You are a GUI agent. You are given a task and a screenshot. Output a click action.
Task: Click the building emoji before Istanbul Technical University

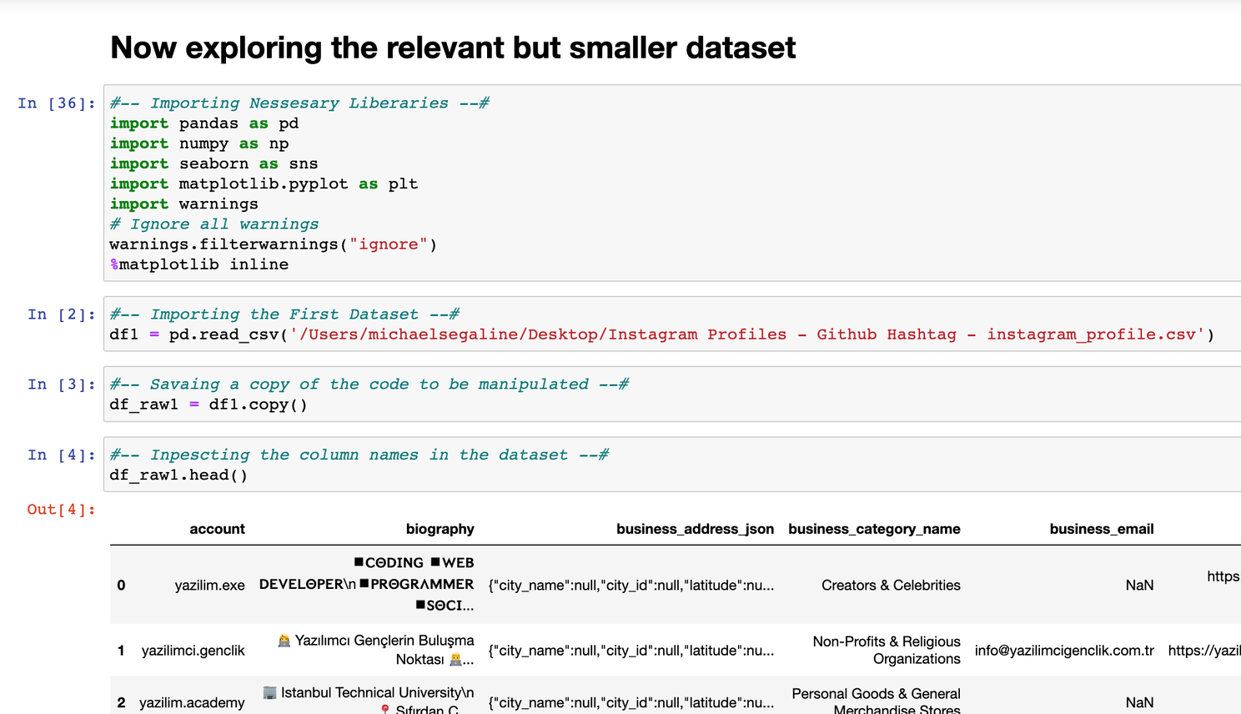tap(269, 693)
